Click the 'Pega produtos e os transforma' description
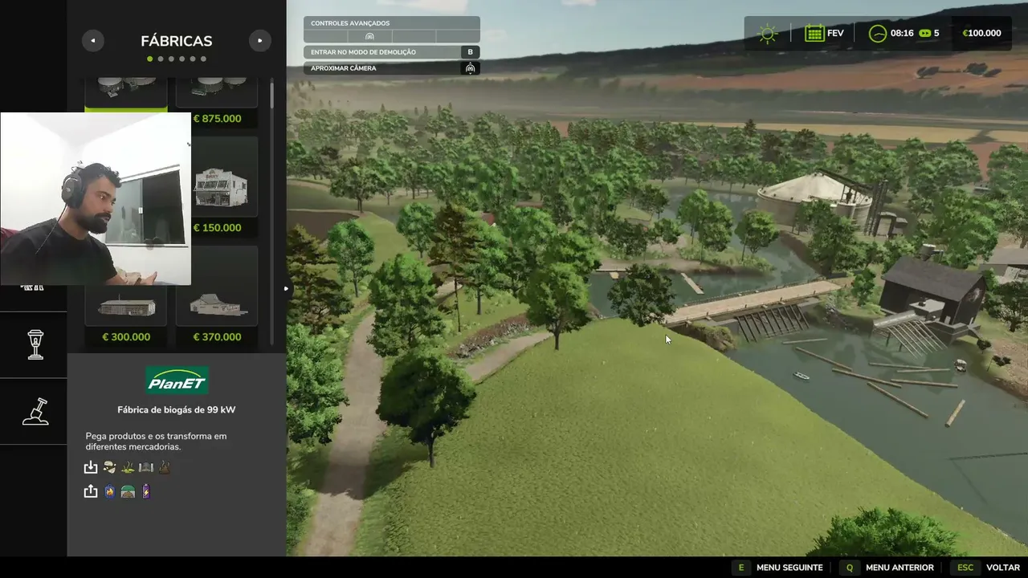1028x578 pixels. (x=157, y=442)
